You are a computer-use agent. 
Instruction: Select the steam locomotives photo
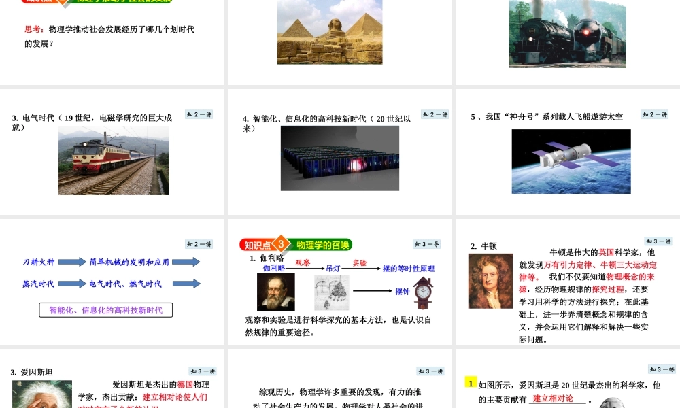tap(567, 33)
